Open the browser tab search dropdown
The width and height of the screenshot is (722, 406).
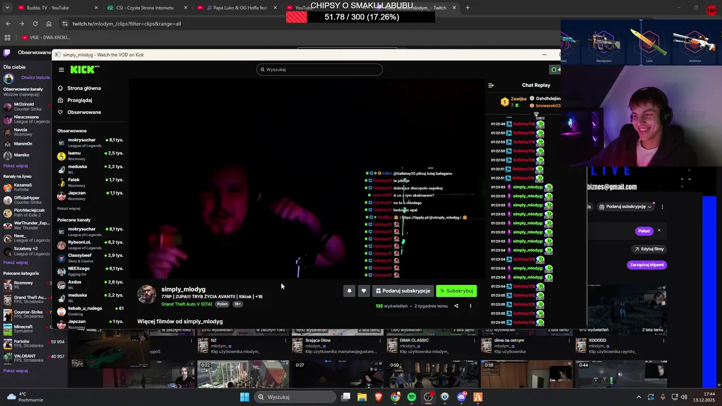7,8
